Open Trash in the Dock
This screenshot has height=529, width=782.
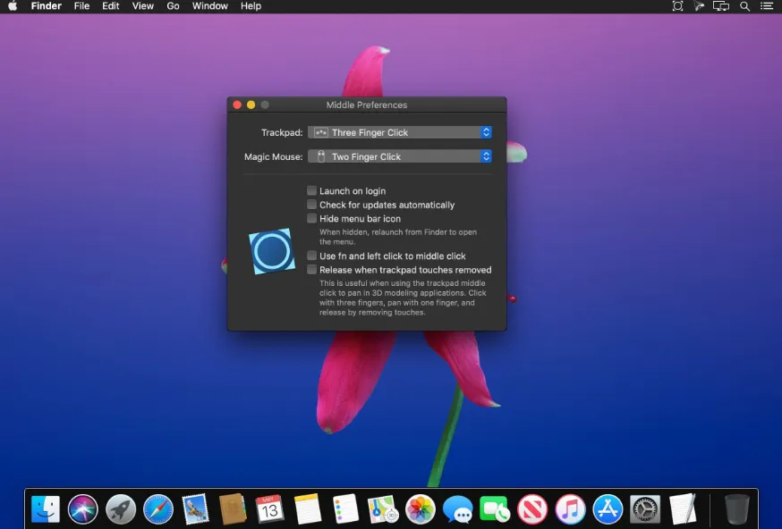click(736, 509)
